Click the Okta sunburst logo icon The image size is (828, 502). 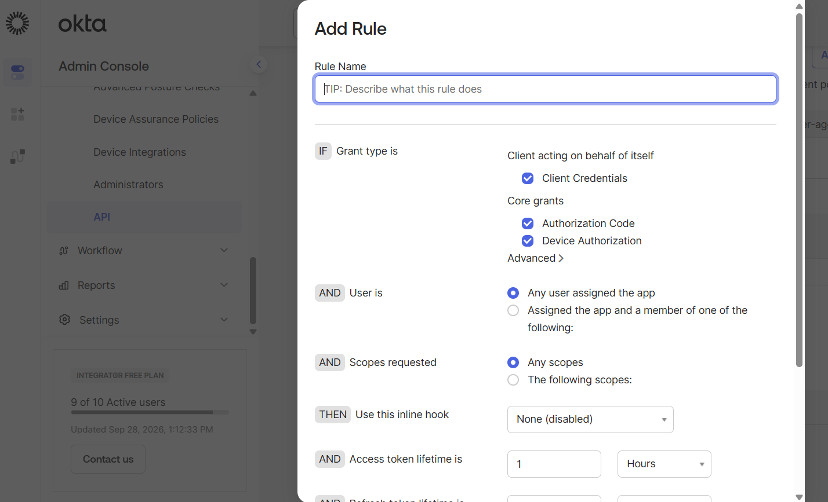(x=17, y=23)
